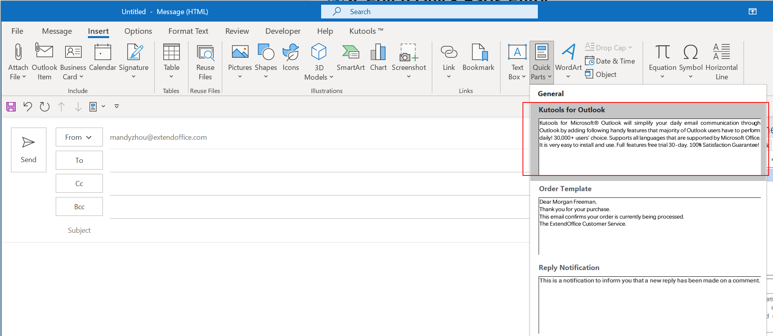Screen dimensions: 773x336
Task: Open the Business Card option
Action: pos(73,62)
